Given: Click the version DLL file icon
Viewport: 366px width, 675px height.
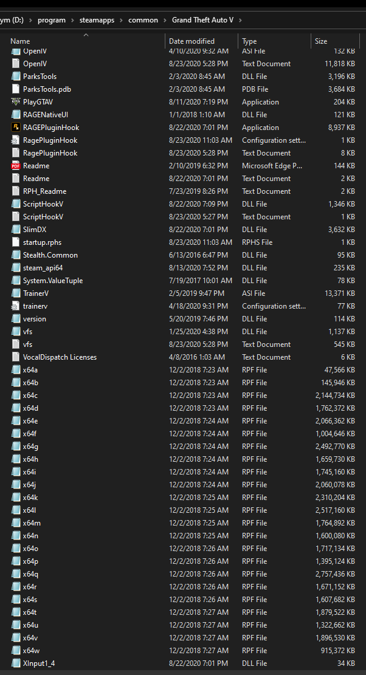Looking at the screenshot, I should click(15, 319).
